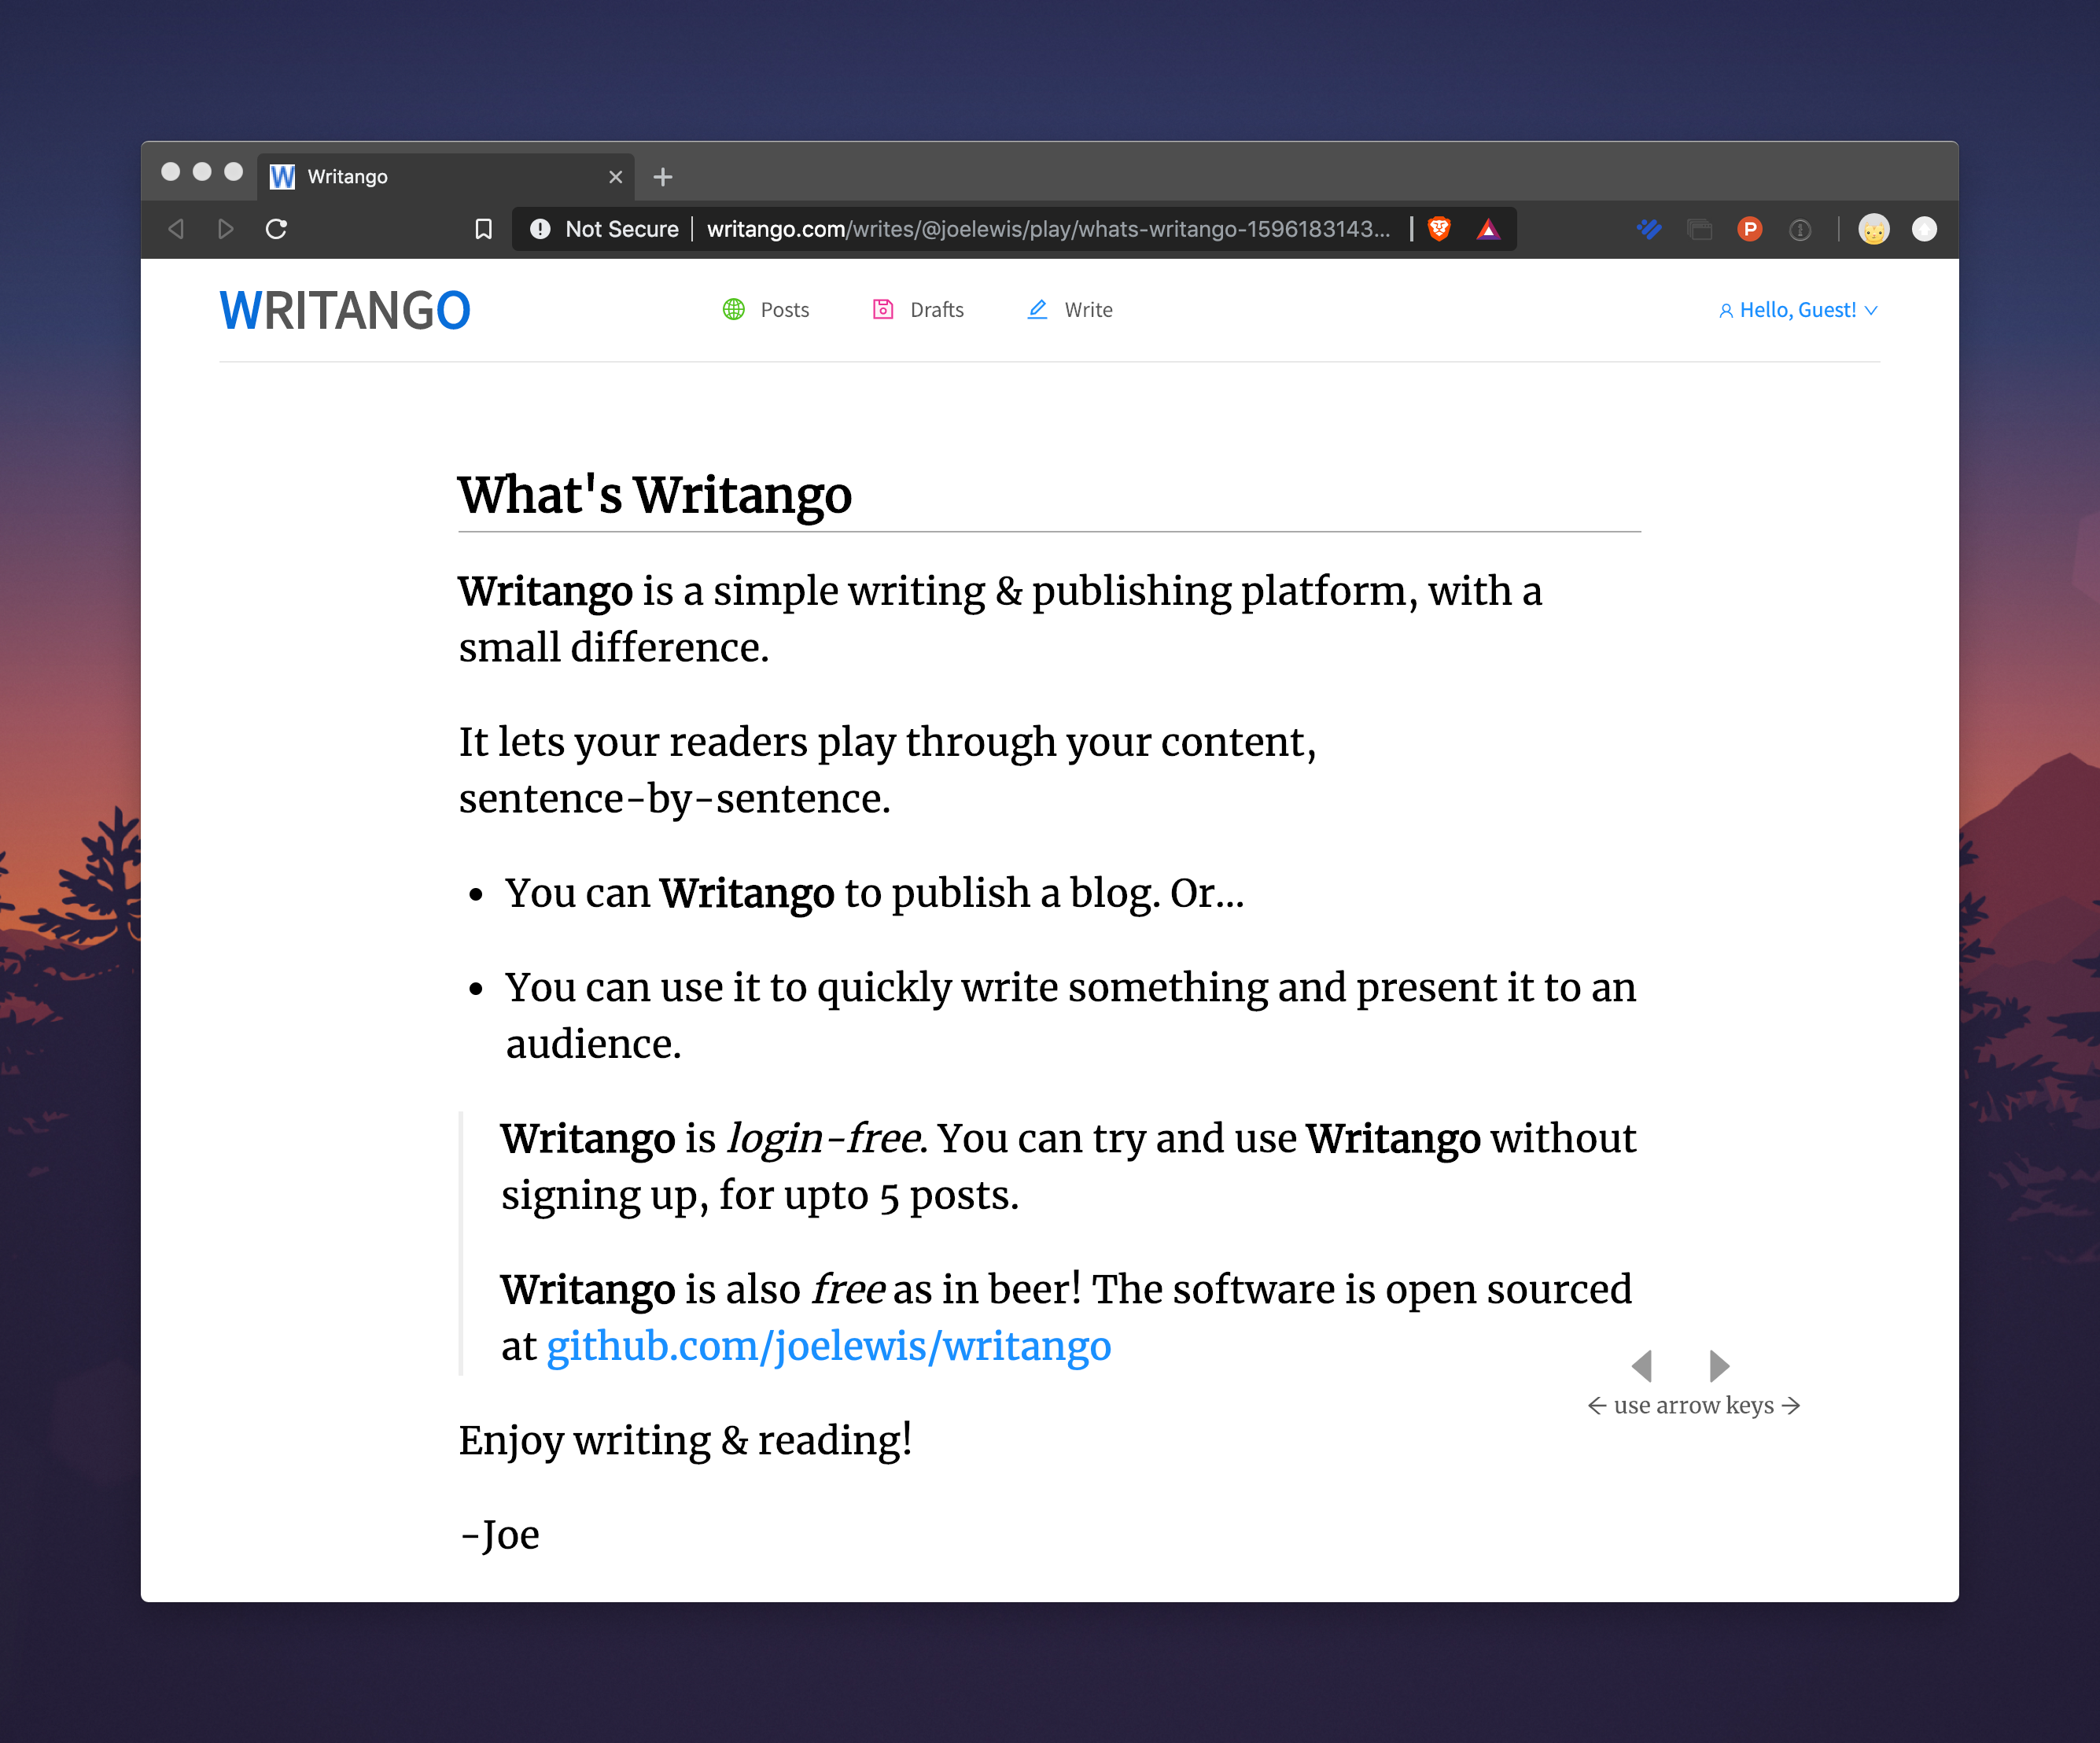The width and height of the screenshot is (2100, 1743).
Task: Open Brave Shields lion icon
Action: [x=1440, y=229]
